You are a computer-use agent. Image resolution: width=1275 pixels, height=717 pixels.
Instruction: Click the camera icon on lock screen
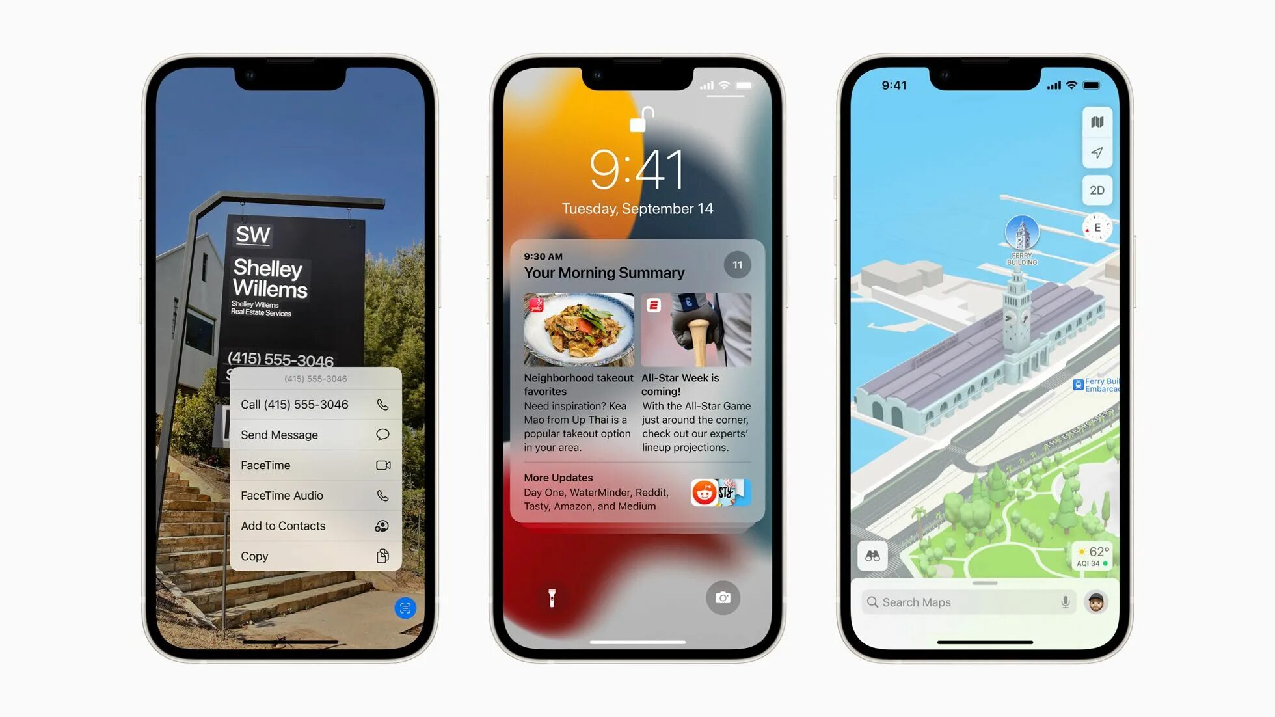(721, 597)
